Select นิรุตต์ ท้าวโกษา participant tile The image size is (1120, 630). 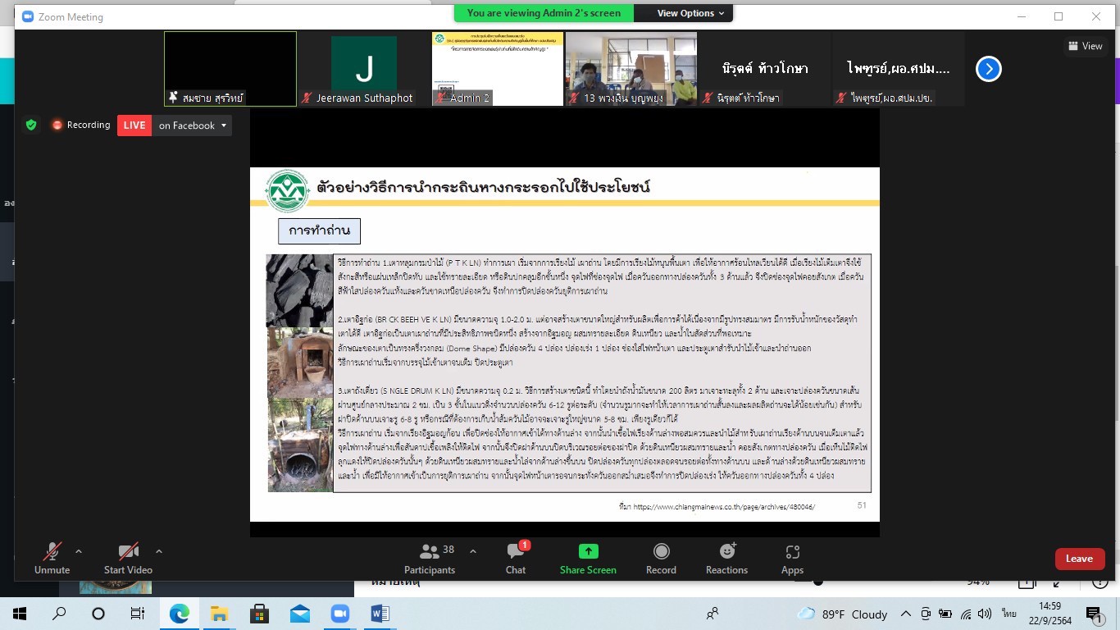point(765,69)
